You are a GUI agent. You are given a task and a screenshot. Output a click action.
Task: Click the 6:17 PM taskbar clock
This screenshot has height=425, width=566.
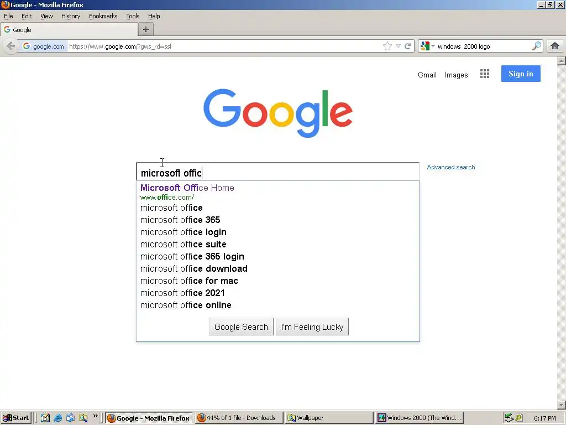click(x=544, y=418)
